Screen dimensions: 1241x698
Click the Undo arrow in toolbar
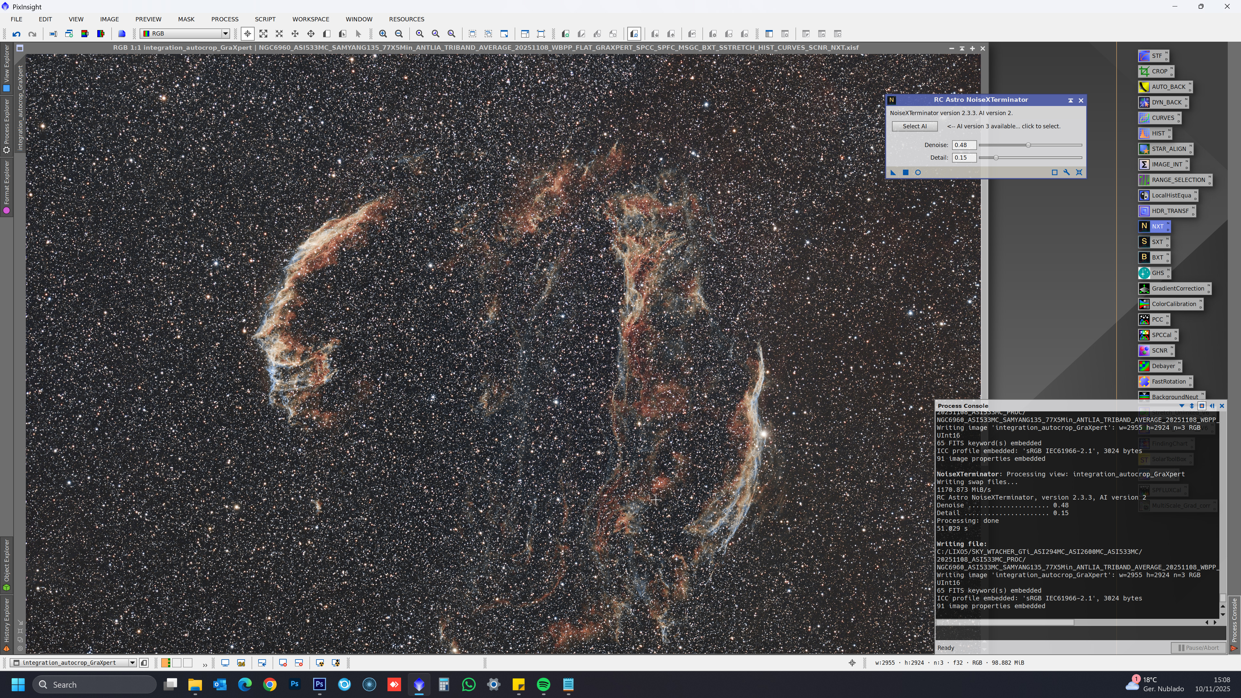16,34
